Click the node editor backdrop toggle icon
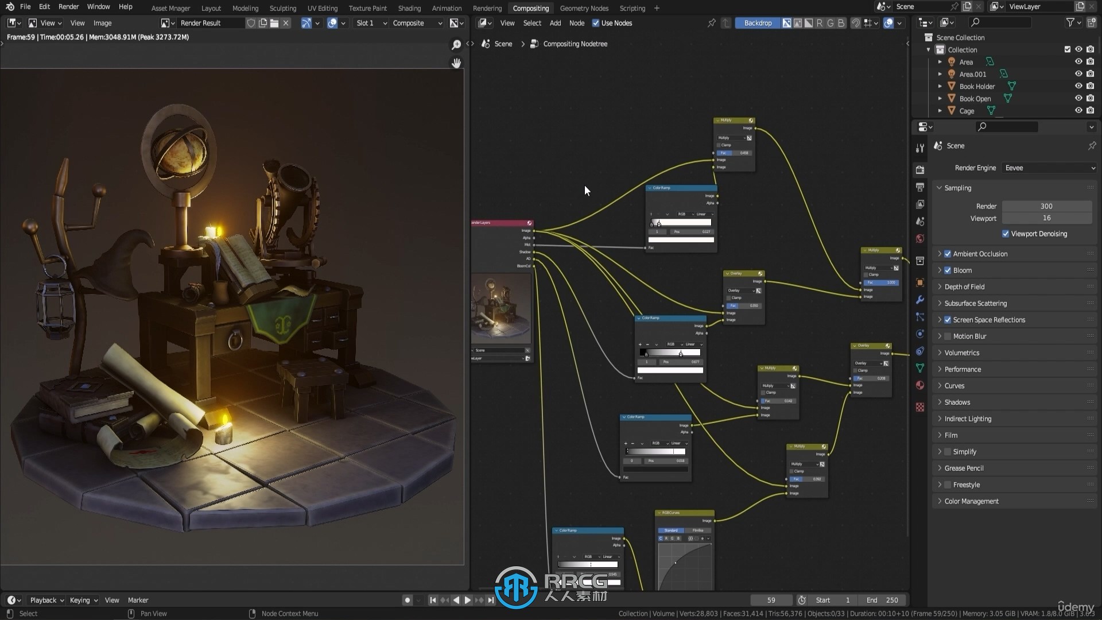This screenshot has width=1102, height=620. click(x=757, y=23)
